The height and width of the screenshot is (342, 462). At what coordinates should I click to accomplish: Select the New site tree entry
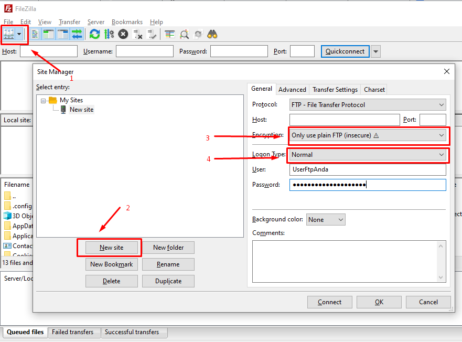pyautogui.click(x=82, y=110)
